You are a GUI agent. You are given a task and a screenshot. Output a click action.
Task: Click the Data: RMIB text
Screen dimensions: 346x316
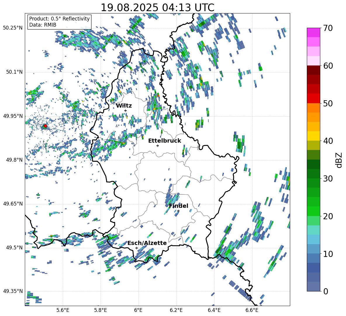[x=43, y=25]
